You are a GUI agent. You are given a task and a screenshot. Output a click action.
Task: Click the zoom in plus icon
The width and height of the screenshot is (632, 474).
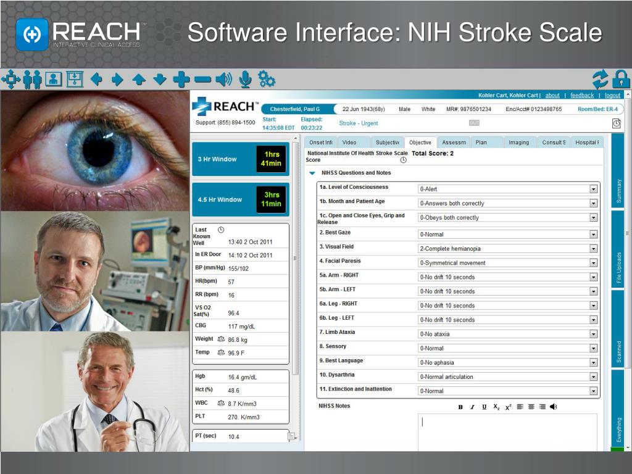pos(181,80)
